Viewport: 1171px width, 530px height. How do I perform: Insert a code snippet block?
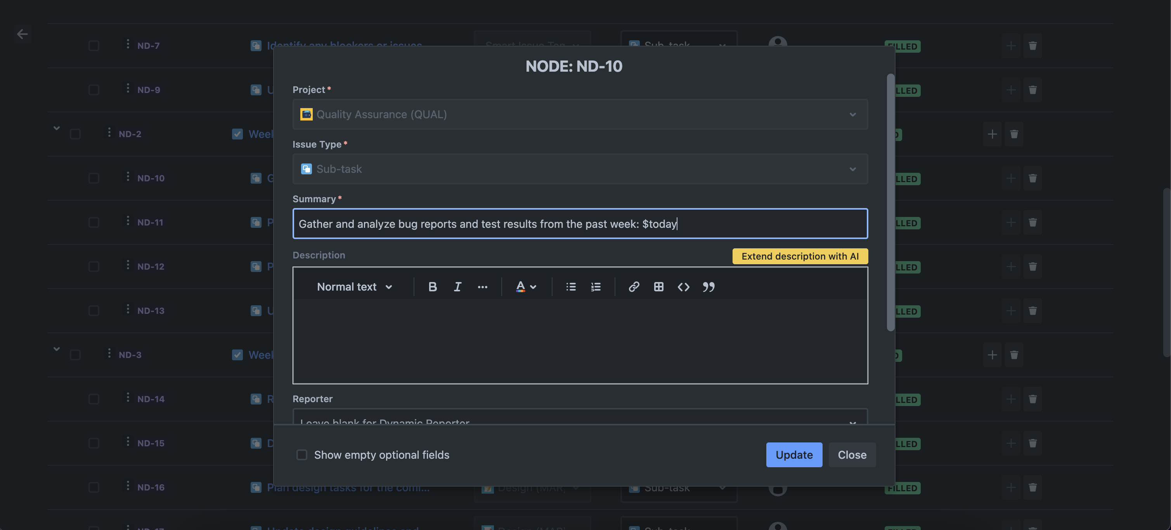click(x=683, y=287)
